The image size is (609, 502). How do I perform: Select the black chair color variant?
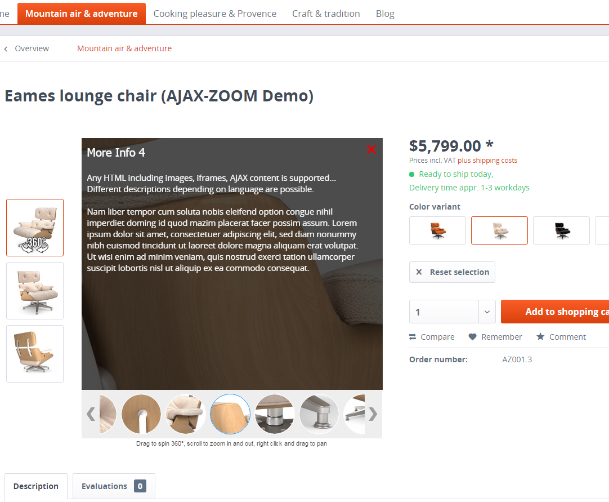pos(561,230)
